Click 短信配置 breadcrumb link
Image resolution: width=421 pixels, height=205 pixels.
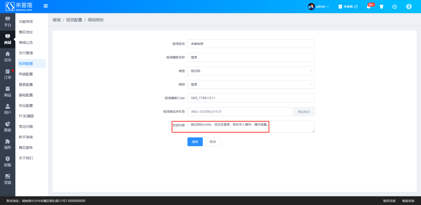pyautogui.click(x=74, y=20)
